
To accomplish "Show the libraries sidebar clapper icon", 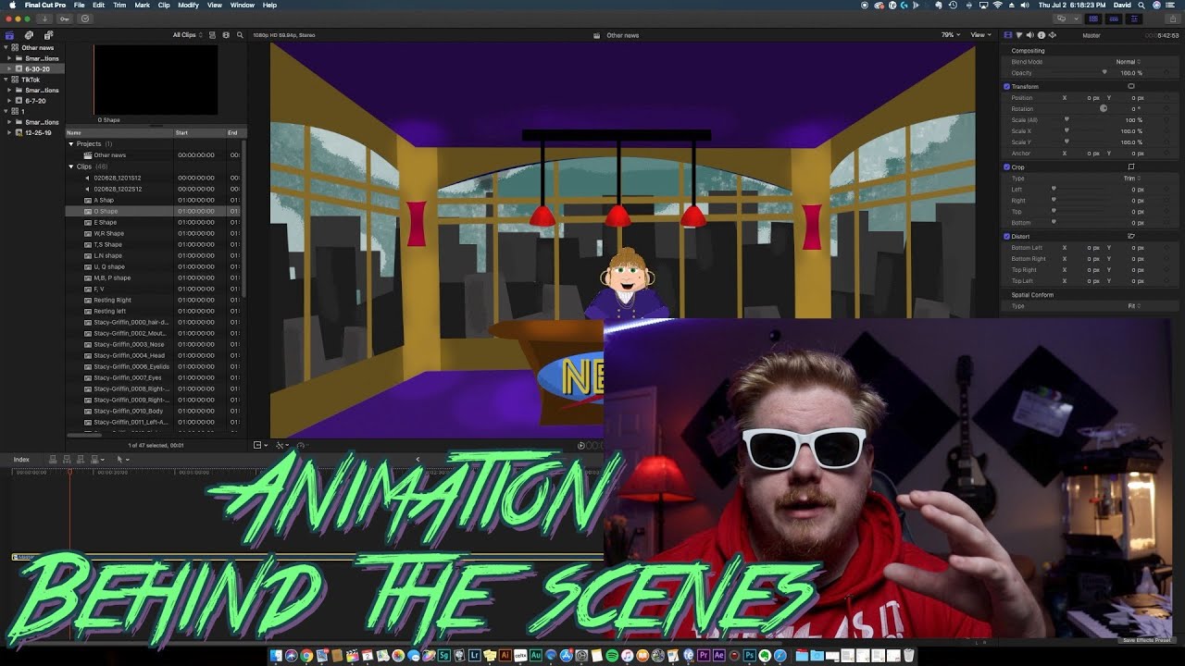I will click(x=10, y=35).
